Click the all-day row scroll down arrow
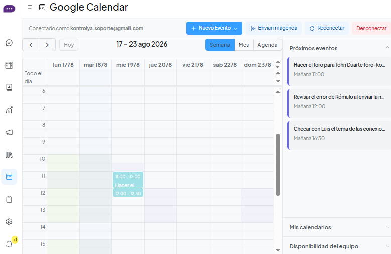This screenshot has height=254, width=391. [278, 81]
